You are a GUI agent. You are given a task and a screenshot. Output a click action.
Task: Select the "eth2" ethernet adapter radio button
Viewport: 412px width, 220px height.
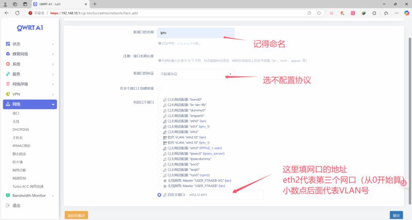pos(160,132)
